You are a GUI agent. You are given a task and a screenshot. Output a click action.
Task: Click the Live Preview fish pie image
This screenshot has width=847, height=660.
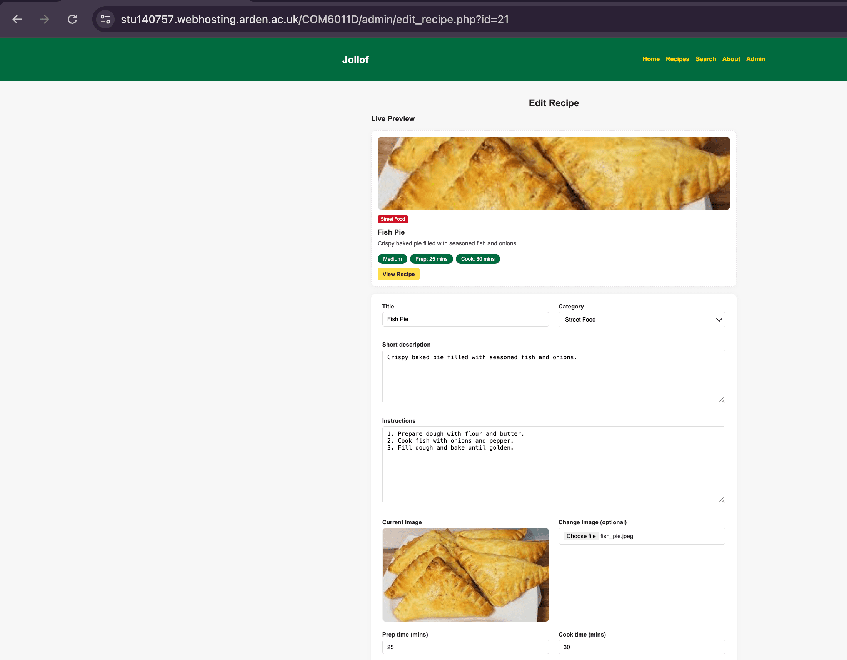click(x=554, y=173)
